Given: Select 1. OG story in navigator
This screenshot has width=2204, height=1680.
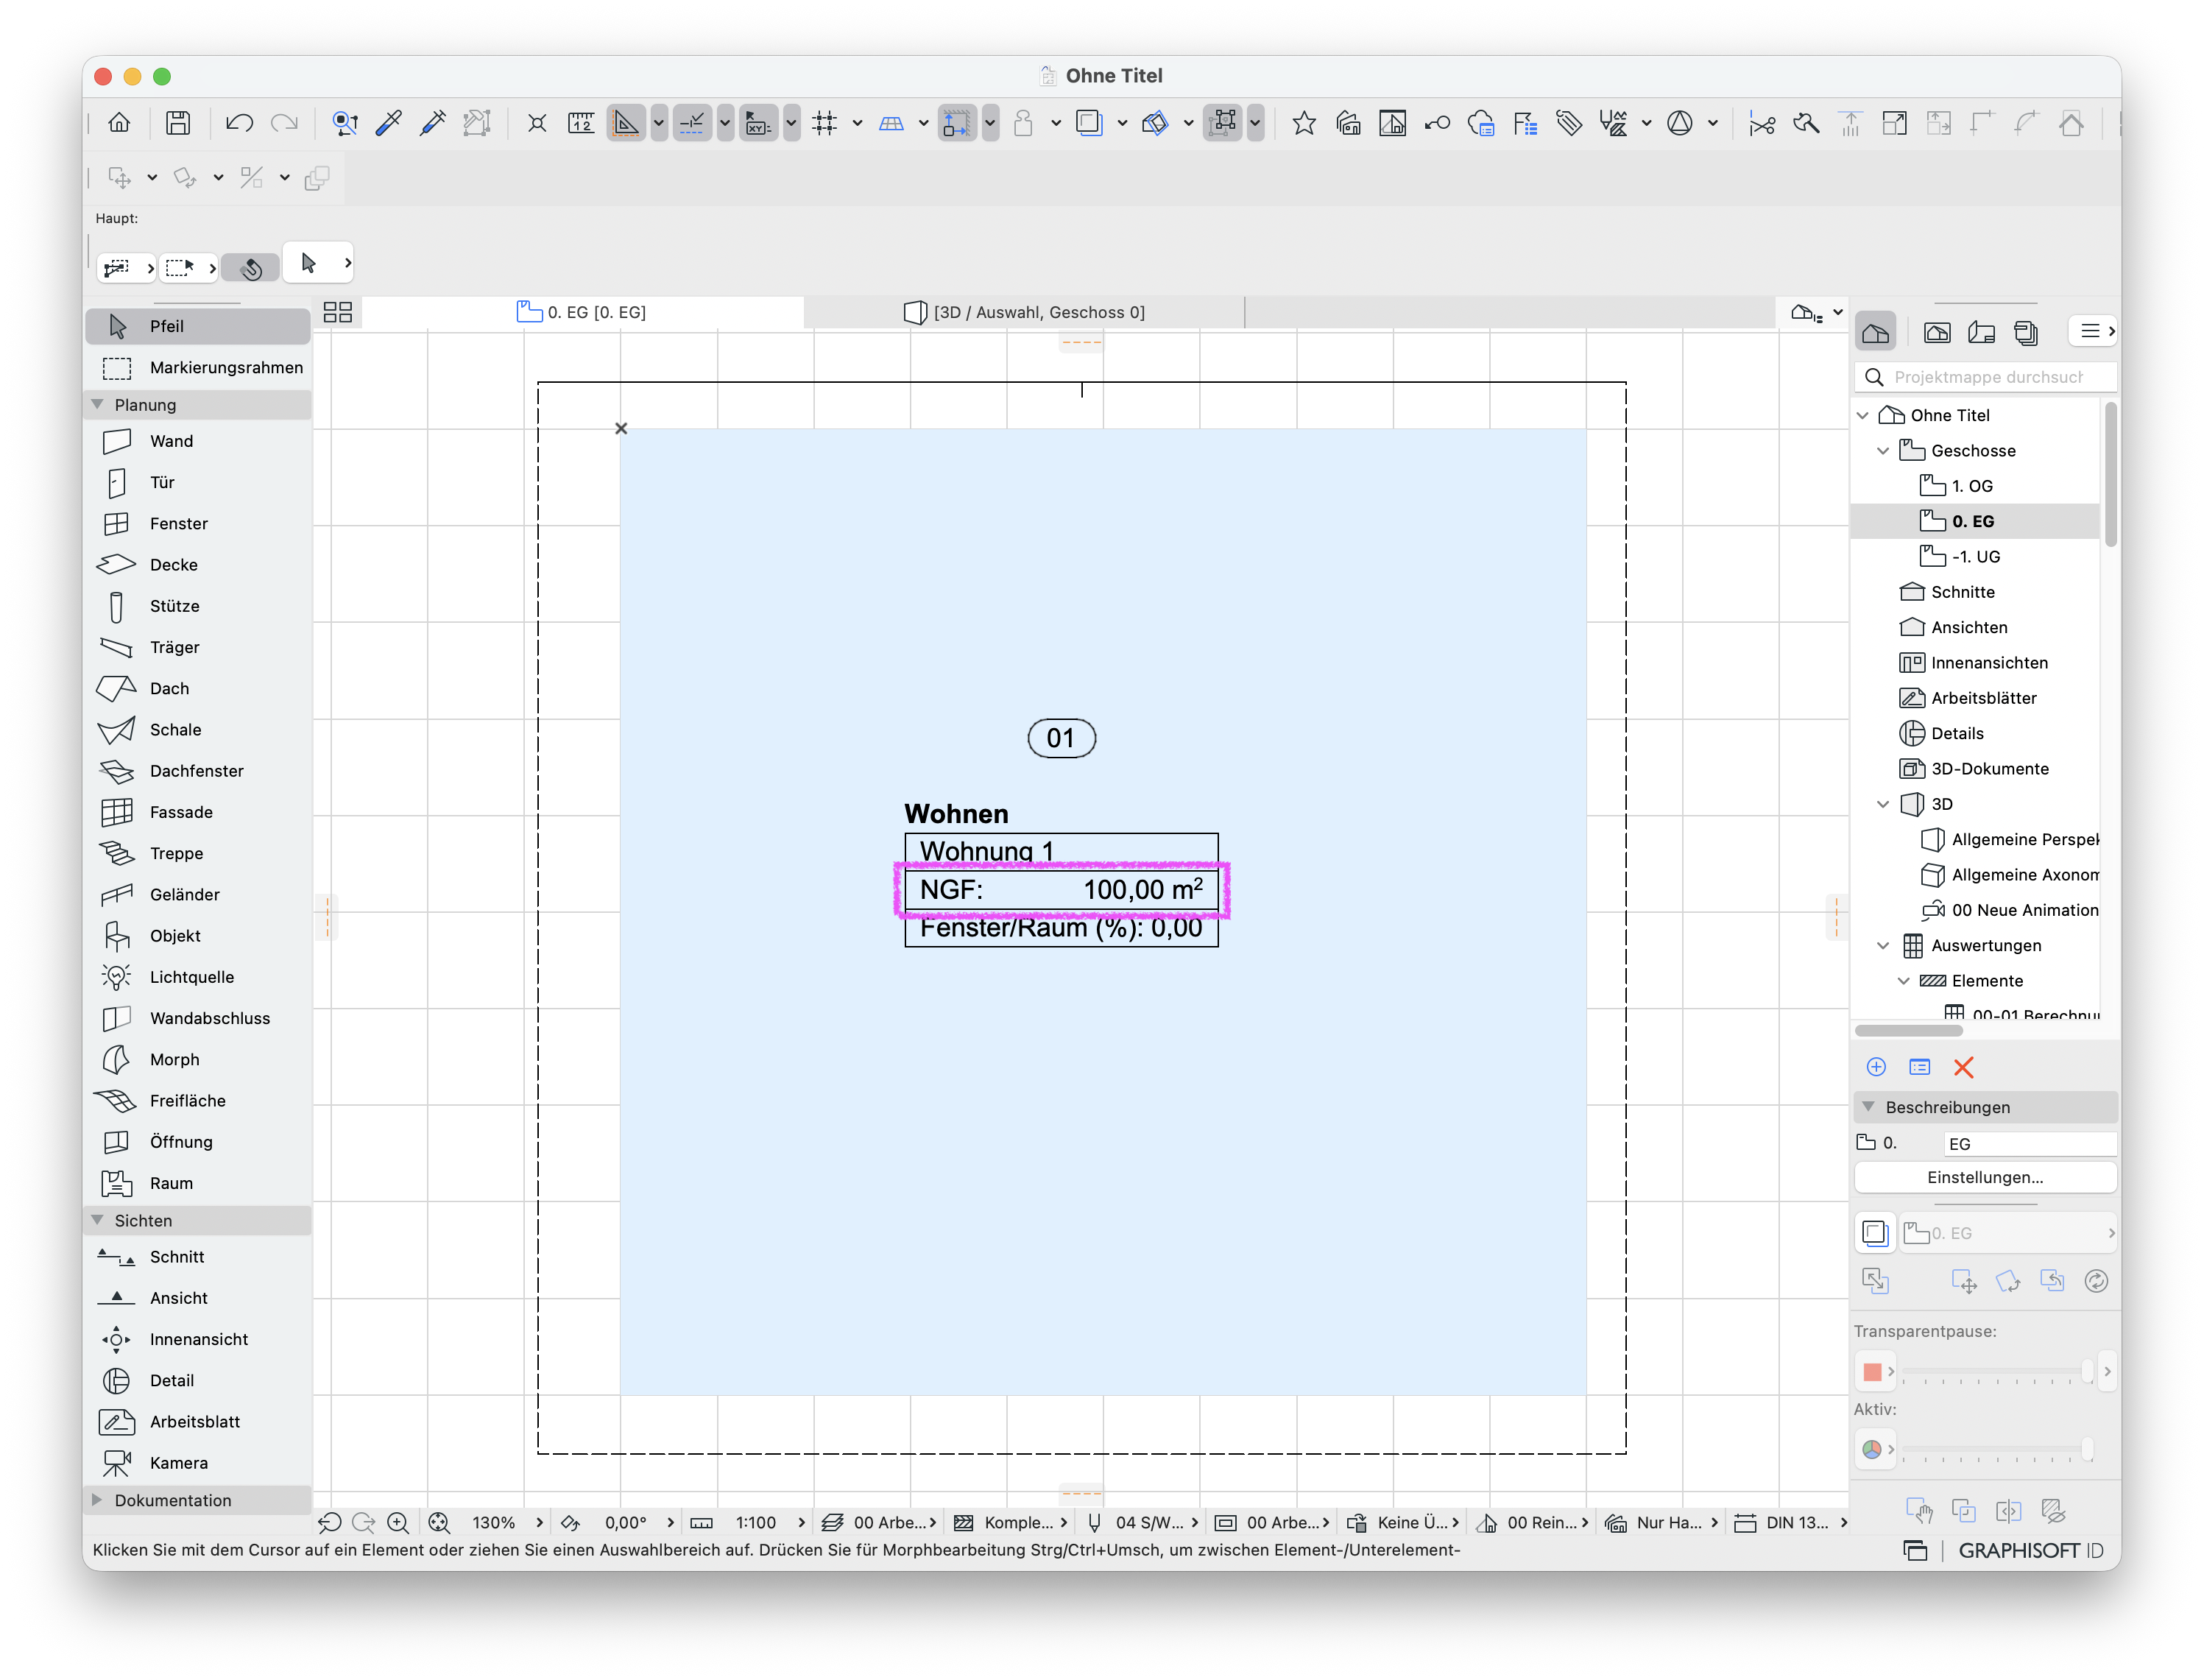Looking at the screenshot, I should pos(1971,486).
